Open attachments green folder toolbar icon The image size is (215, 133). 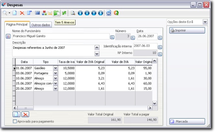click(x=57, y=13)
